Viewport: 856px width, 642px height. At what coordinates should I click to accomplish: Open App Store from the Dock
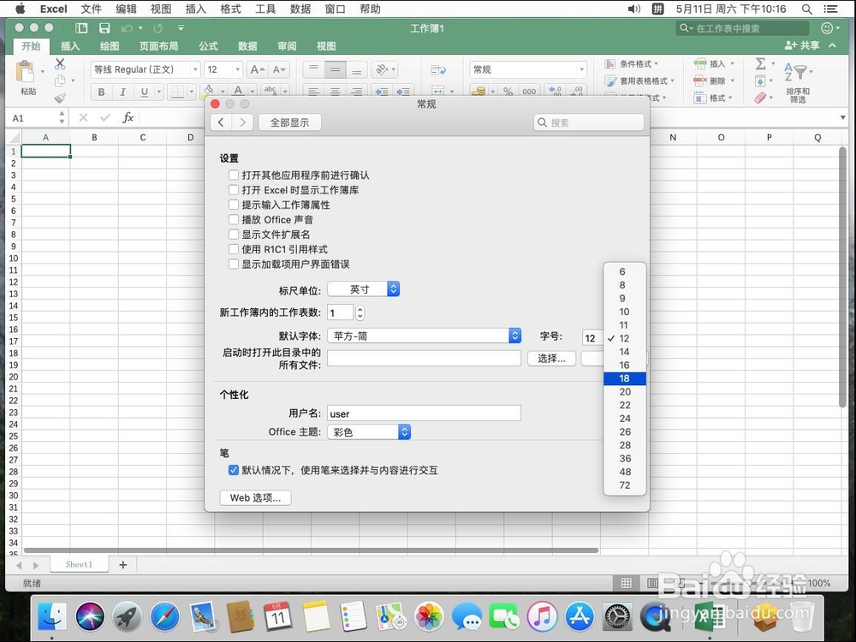coord(580,617)
